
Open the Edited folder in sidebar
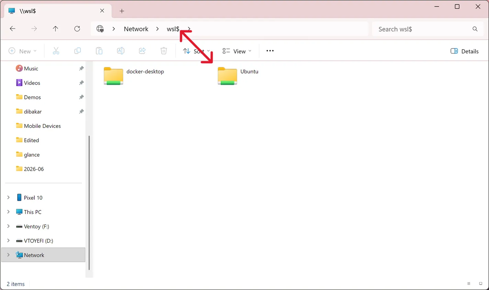pyautogui.click(x=31, y=140)
